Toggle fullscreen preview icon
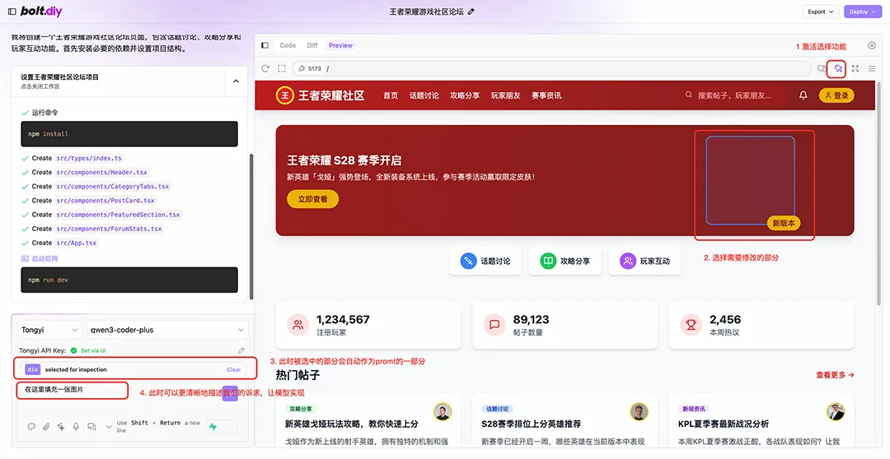890x459 pixels. click(x=855, y=68)
